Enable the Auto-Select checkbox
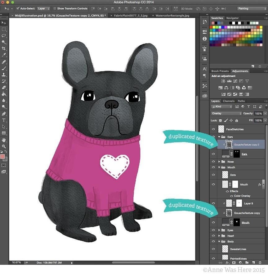Screen dimensions: 268x275 coord(18,8)
